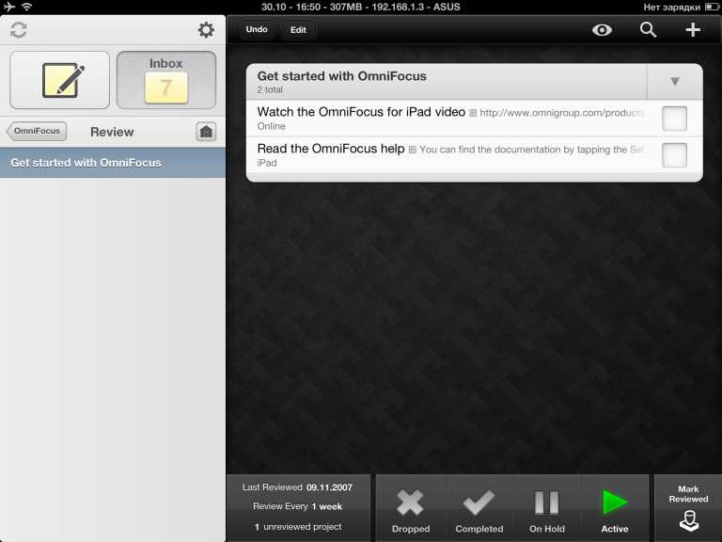This screenshot has width=722, height=542.
Task: Mark the project as Reviewed
Action: pos(688,508)
